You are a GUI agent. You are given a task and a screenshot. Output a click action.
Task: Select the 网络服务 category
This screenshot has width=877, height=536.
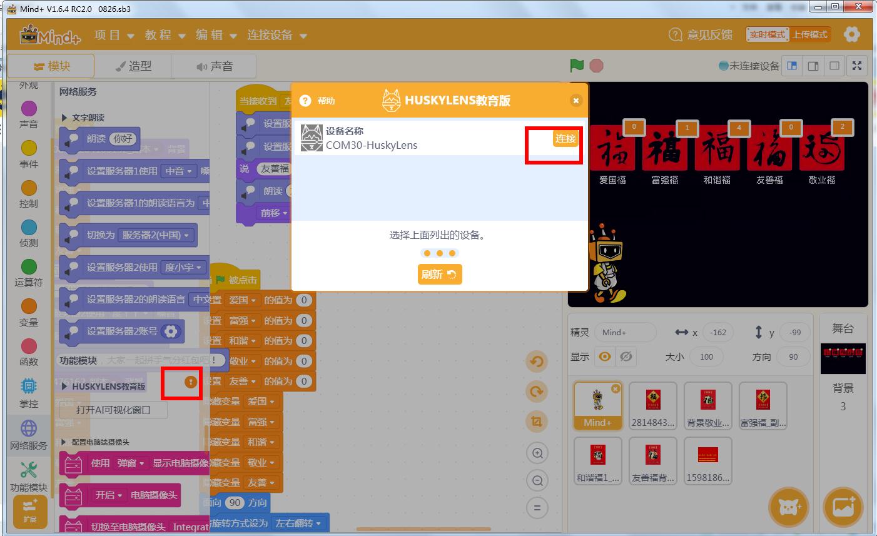[x=29, y=435]
